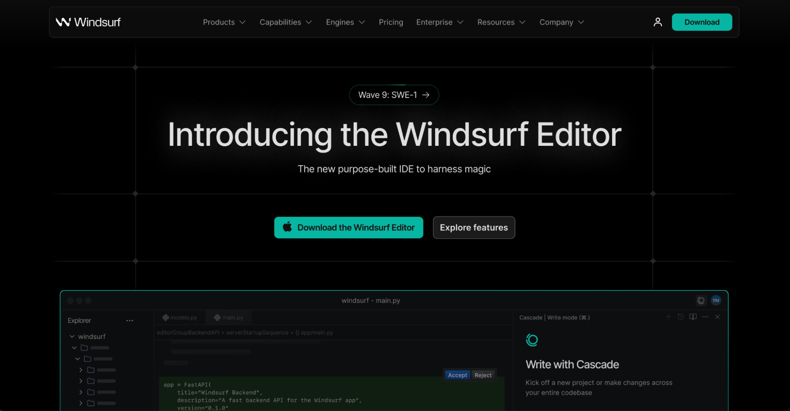
Task: Click the Windsurf logo in navbar
Action: (88, 22)
